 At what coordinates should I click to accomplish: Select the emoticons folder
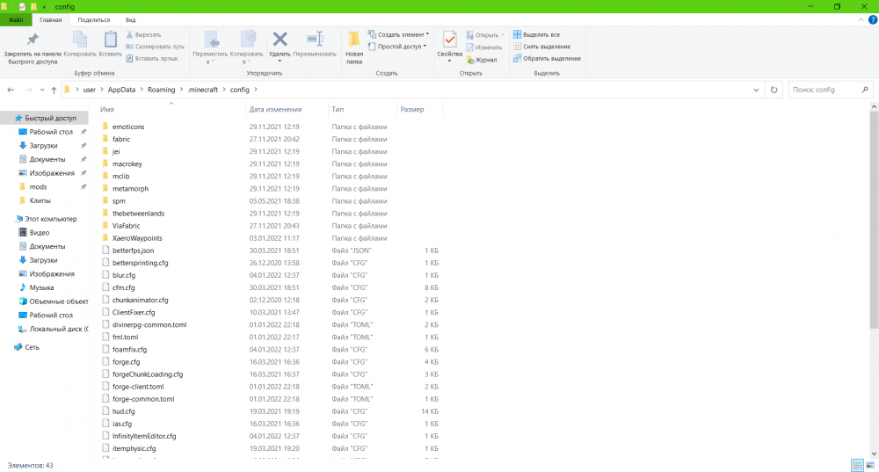128,127
